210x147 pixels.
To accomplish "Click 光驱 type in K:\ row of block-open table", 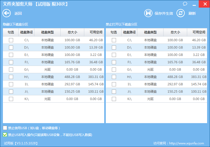I will click(x=150, y=99).
